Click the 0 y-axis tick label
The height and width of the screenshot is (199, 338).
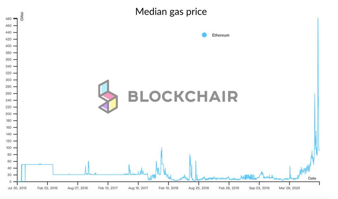click(x=10, y=182)
